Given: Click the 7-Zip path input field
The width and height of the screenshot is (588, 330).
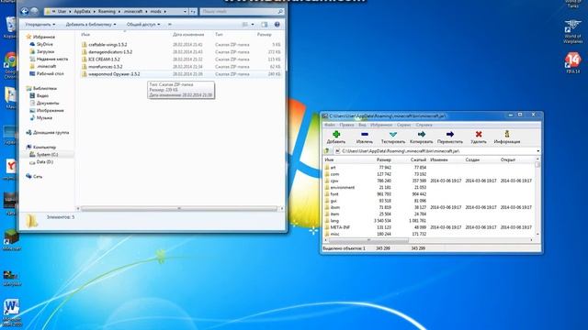Looking at the screenshot, I should pyautogui.click(x=437, y=151).
